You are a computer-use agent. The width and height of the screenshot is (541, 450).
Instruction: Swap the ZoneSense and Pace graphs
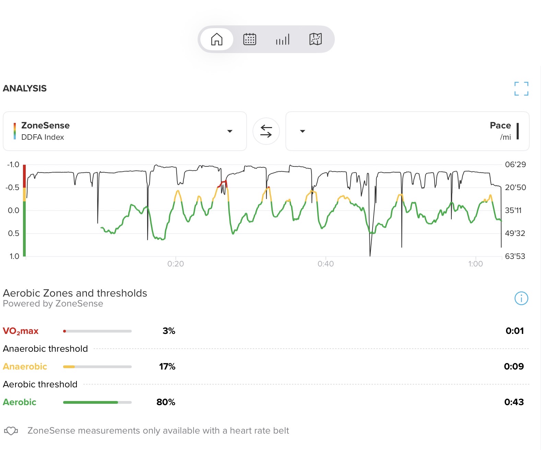pos(266,131)
